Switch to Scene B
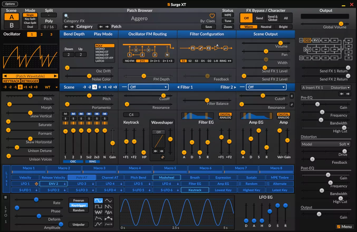 12,26
